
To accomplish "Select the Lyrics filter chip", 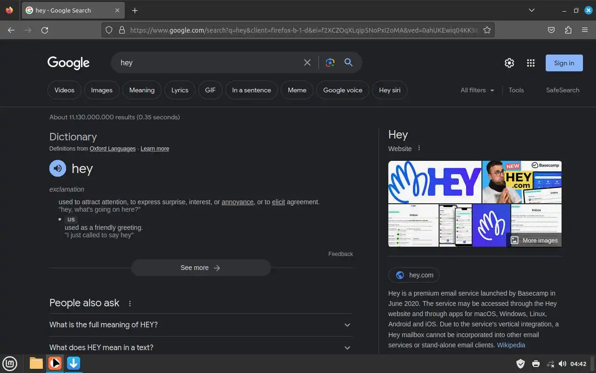I will 180,90.
